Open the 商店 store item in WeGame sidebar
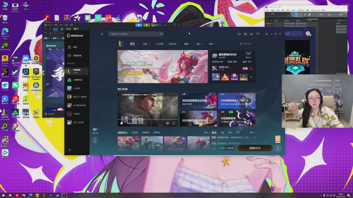 (x=72, y=47)
